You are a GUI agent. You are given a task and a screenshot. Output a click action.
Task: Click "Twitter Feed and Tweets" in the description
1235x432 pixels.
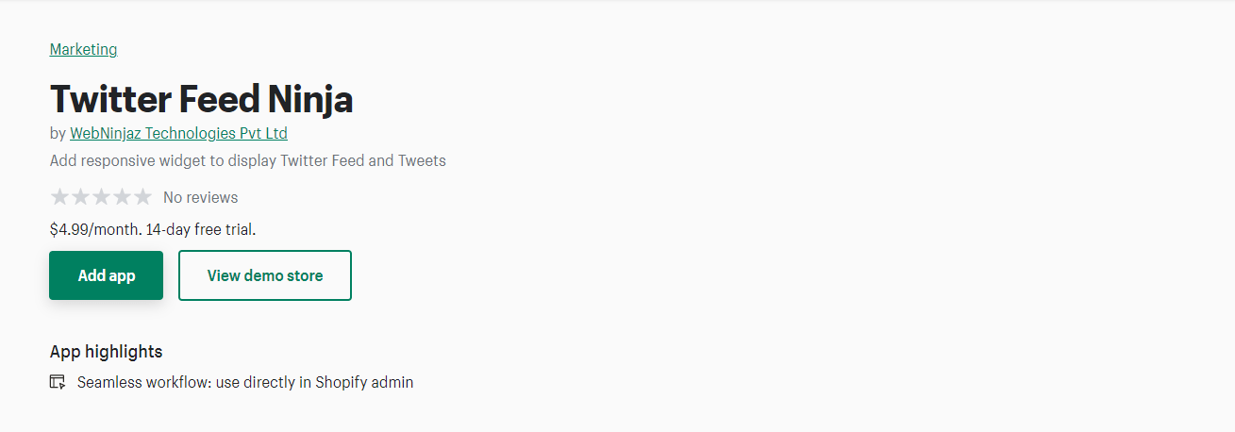click(x=363, y=160)
